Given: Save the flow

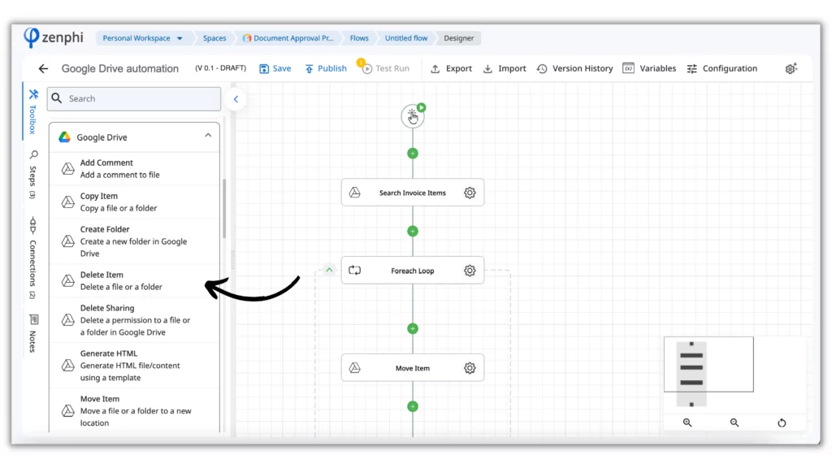Looking at the screenshot, I should 275,68.
